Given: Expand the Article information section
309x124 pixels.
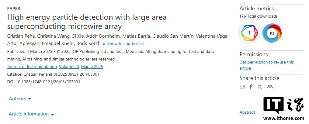Looking at the screenshot, I should click(31, 114).
